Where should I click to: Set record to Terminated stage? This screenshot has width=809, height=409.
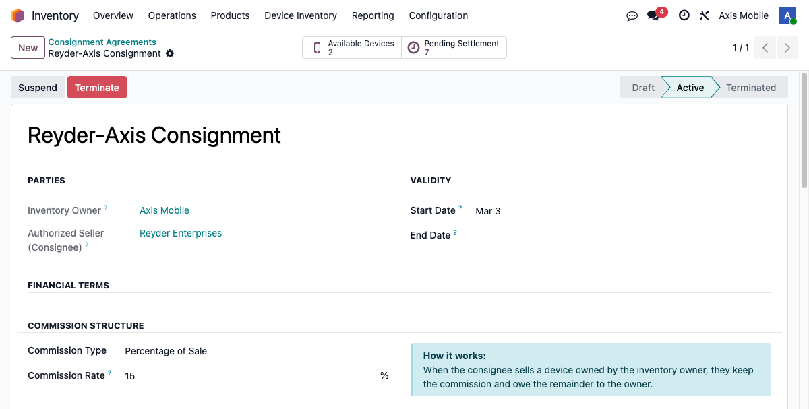click(750, 87)
